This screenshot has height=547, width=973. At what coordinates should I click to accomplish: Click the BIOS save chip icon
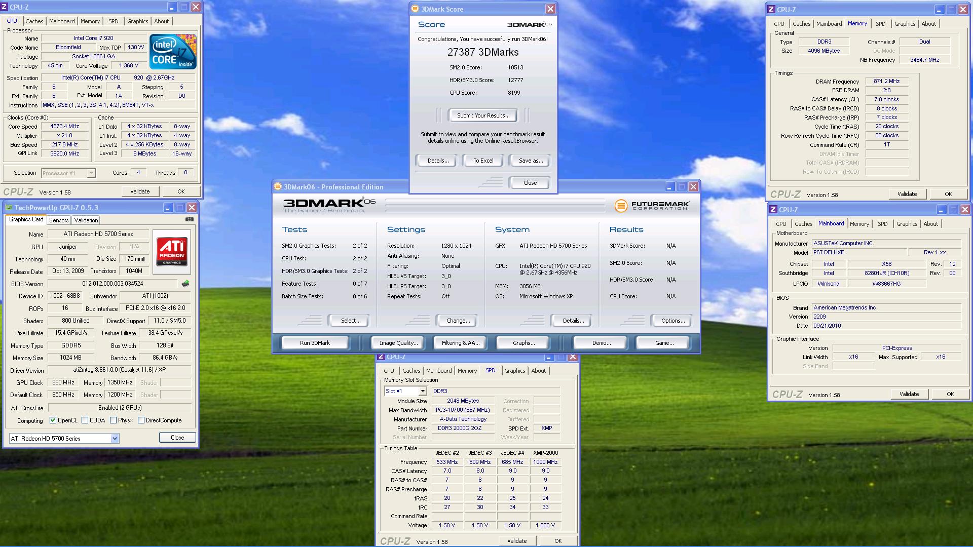pyautogui.click(x=185, y=284)
